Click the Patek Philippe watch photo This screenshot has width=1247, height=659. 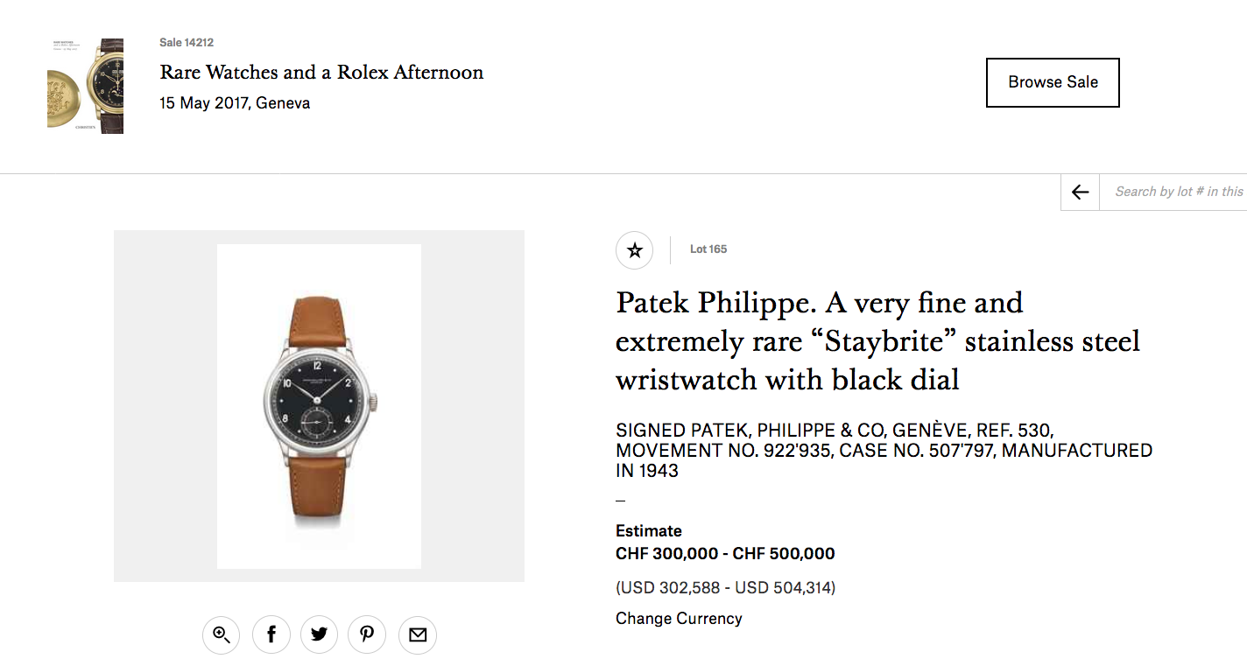[x=319, y=406]
